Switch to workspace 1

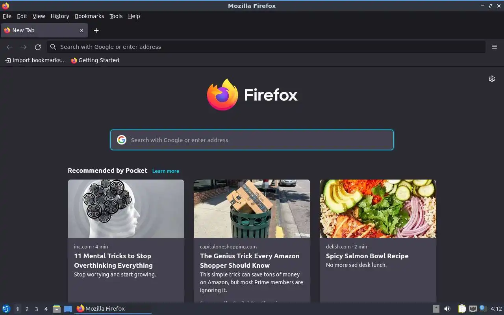tap(17, 309)
